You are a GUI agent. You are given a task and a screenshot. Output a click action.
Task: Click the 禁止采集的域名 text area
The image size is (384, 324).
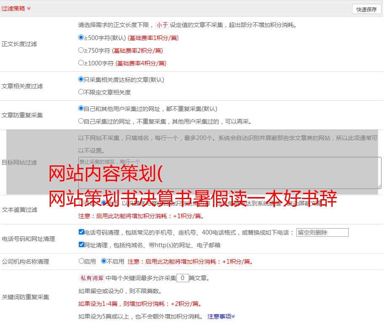pos(229,173)
